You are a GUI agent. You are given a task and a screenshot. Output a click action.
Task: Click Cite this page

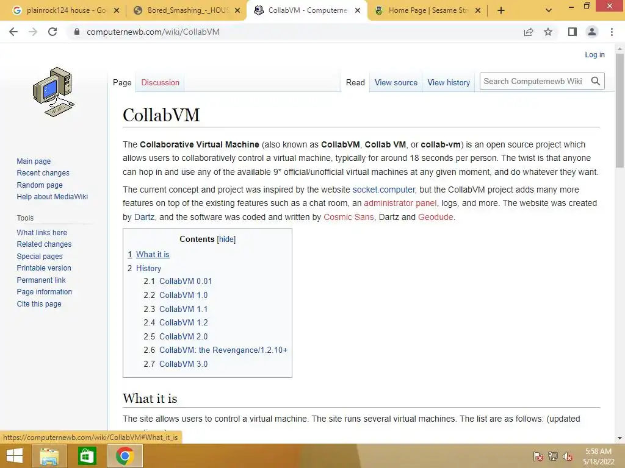(x=39, y=303)
